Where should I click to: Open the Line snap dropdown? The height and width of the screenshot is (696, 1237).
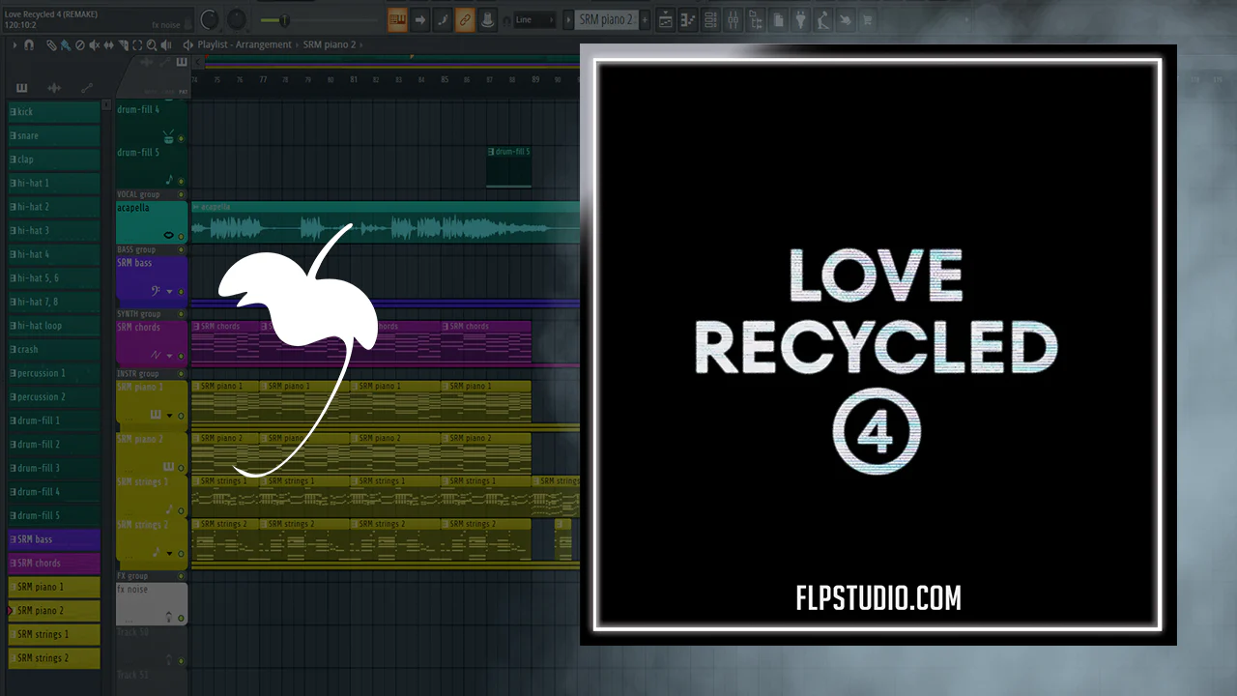(x=533, y=19)
